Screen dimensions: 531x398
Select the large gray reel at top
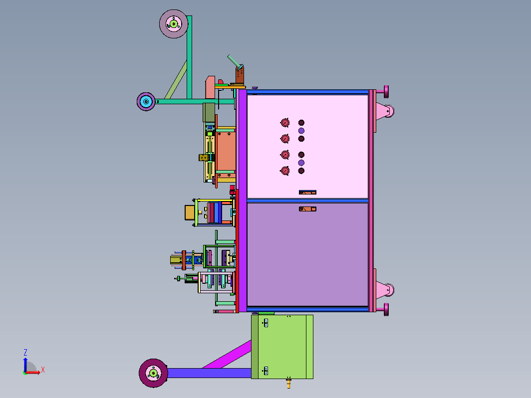point(174,24)
